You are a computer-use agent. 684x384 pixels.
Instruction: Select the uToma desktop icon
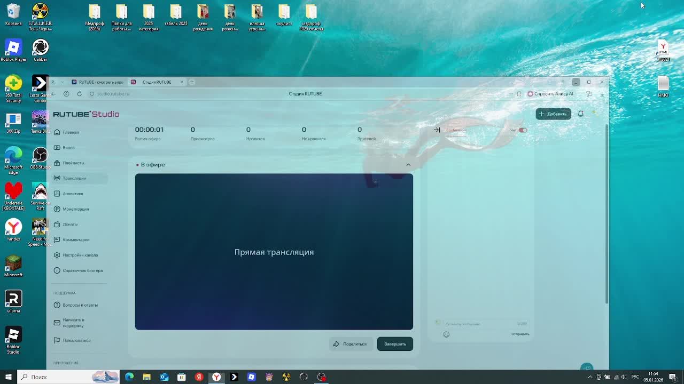pyautogui.click(x=13, y=302)
